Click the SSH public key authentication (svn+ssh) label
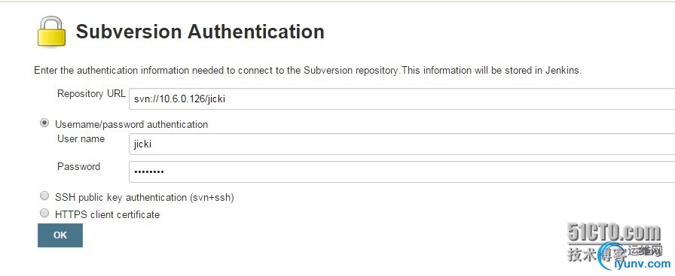 click(144, 198)
